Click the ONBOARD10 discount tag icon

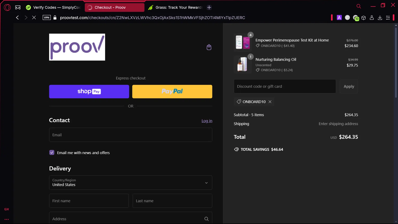click(x=239, y=102)
